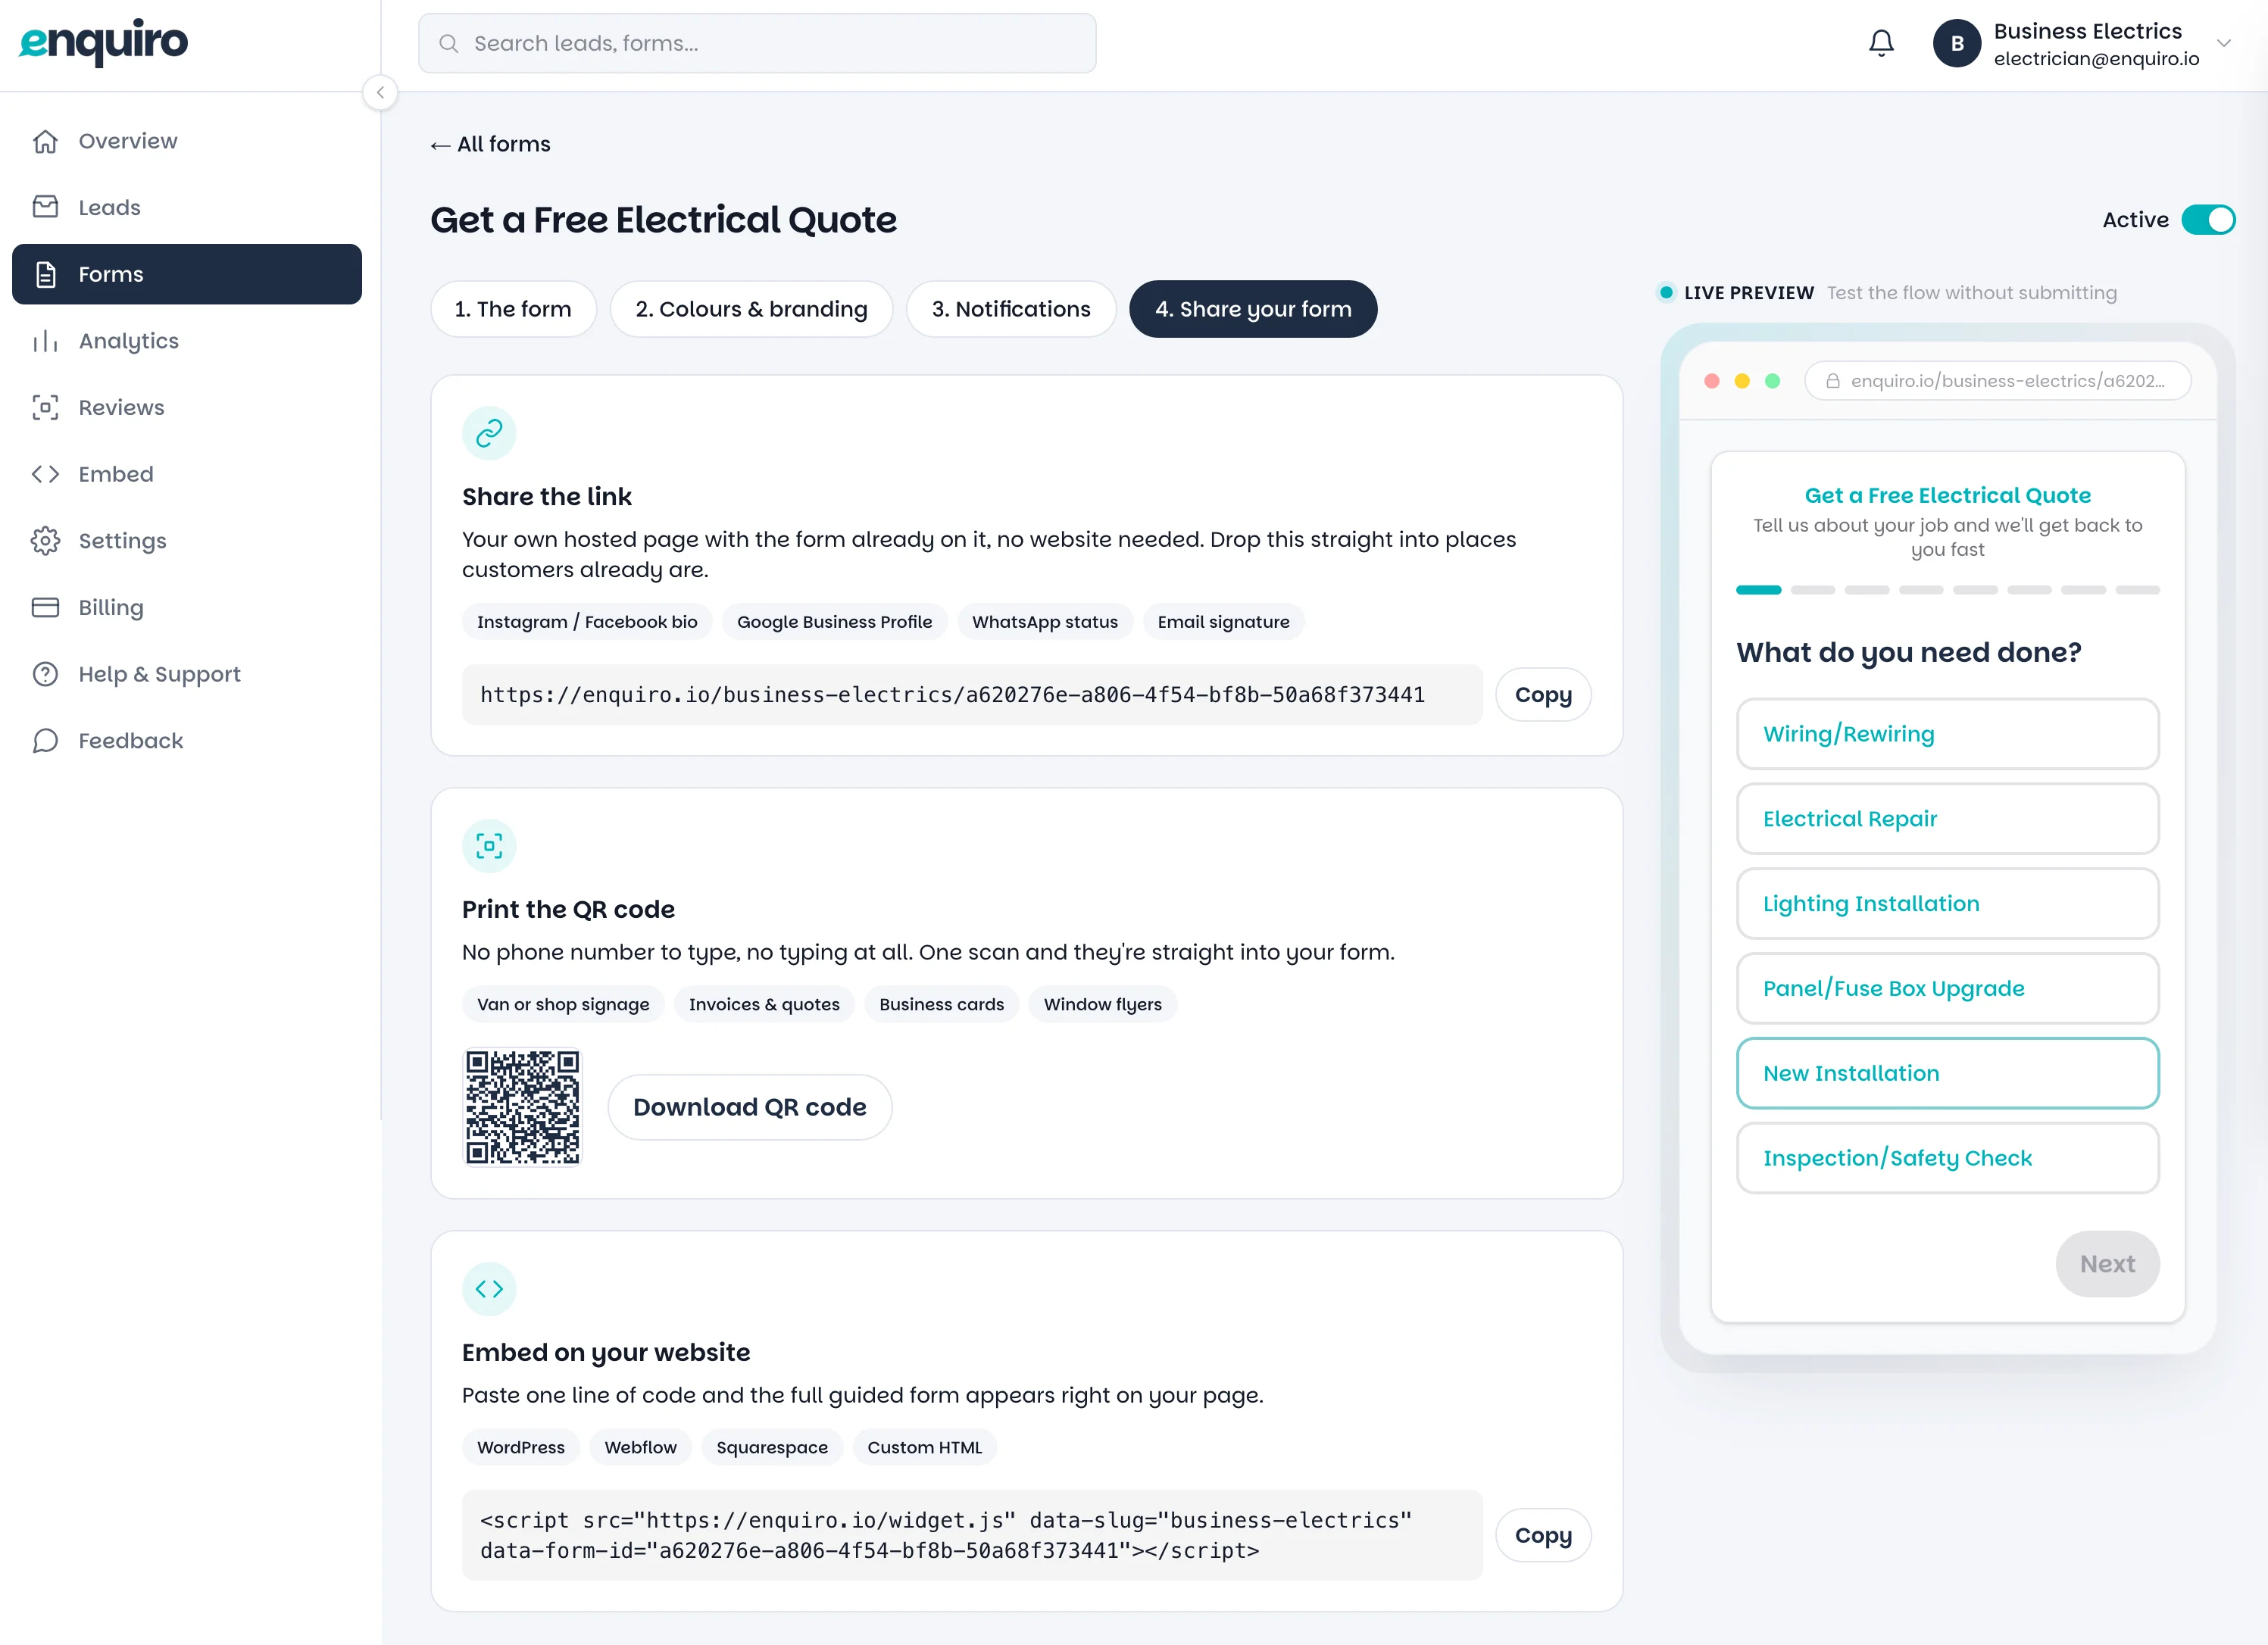Viewport: 2268px width, 1645px height.
Task: Open the 2. Colours & branding tab
Action: (x=751, y=309)
